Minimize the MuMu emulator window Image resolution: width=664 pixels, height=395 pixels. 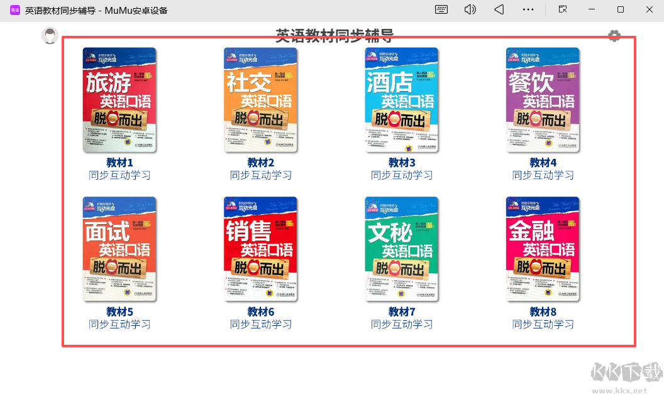point(592,9)
